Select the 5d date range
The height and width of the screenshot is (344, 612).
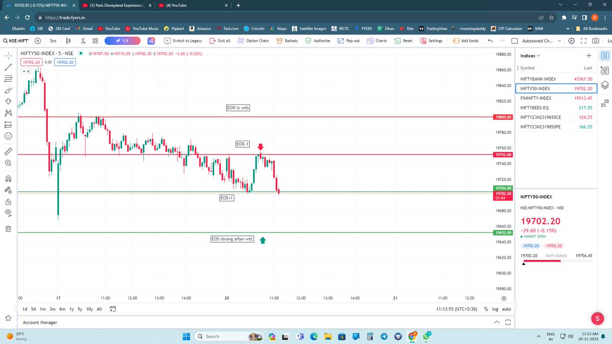33,309
